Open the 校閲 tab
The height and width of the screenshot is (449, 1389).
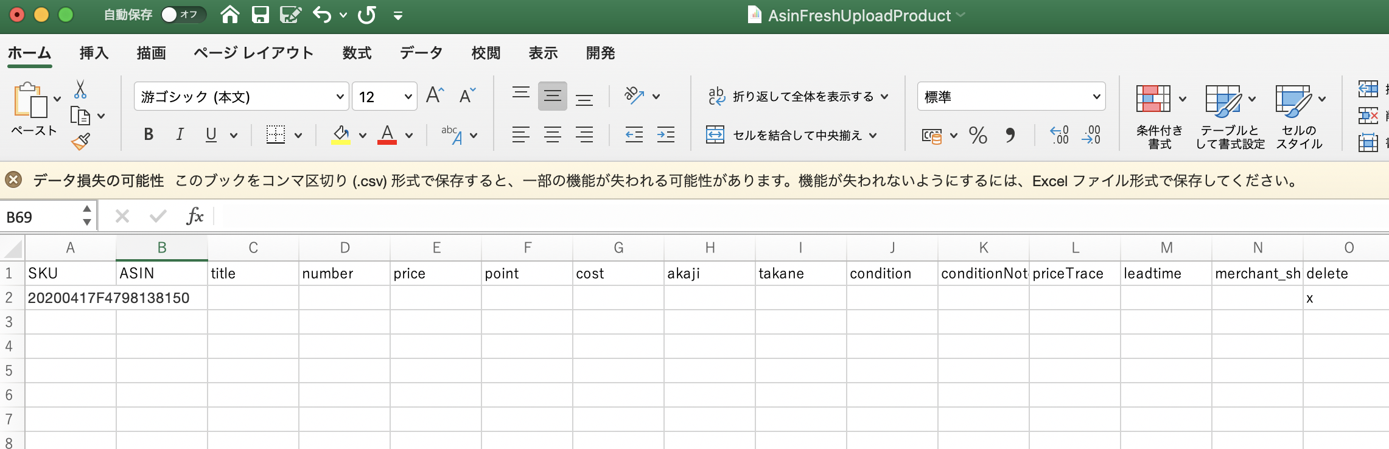[486, 53]
